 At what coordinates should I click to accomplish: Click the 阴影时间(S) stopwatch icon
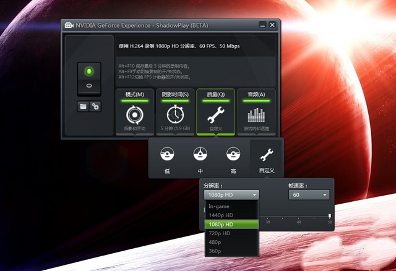175,115
